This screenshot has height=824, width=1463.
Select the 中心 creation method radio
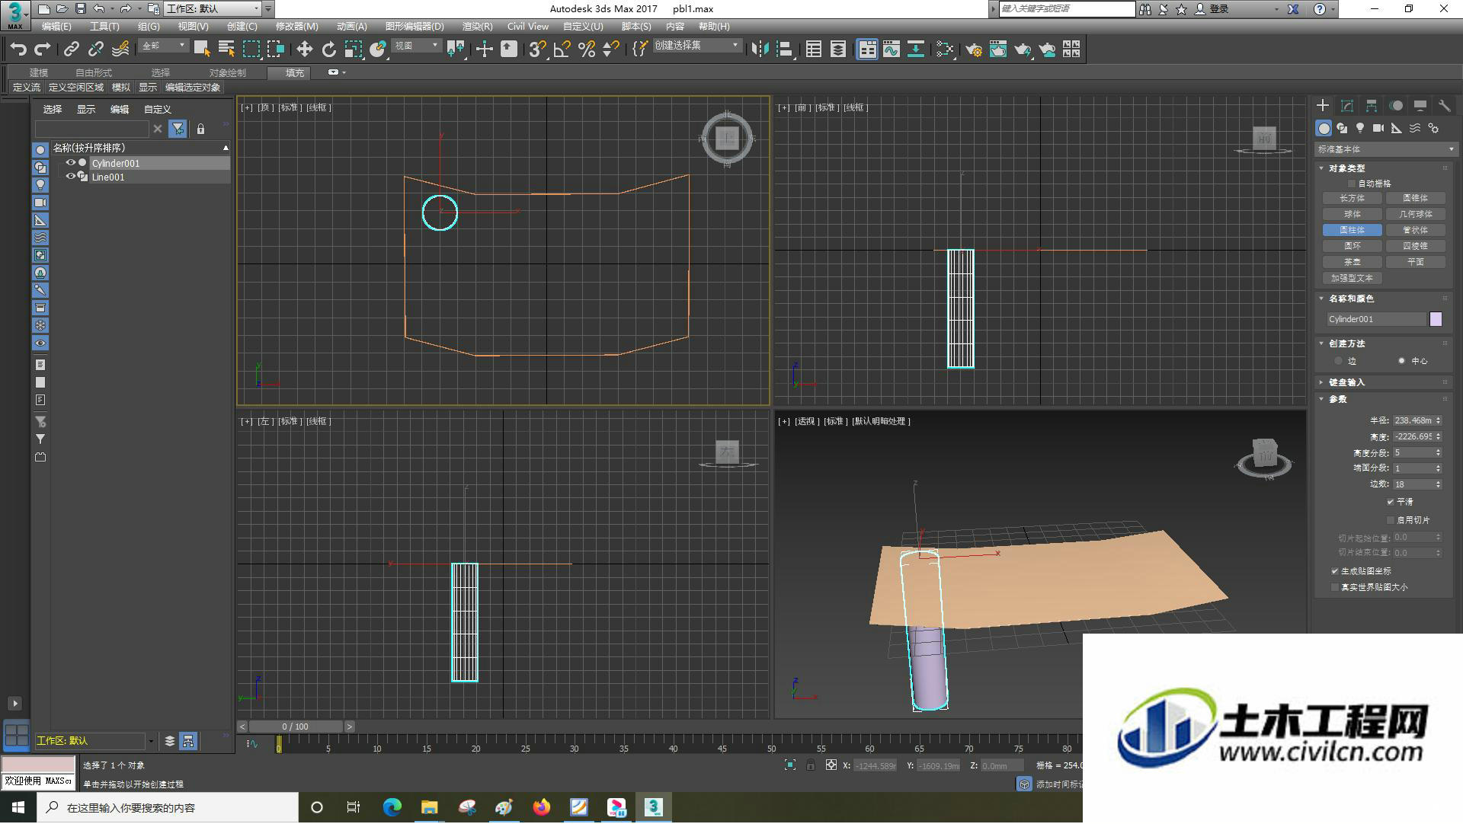point(1401,361)
